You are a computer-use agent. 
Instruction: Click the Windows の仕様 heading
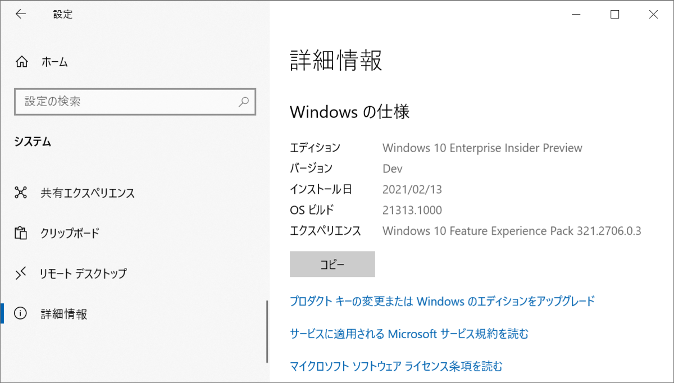350,112
